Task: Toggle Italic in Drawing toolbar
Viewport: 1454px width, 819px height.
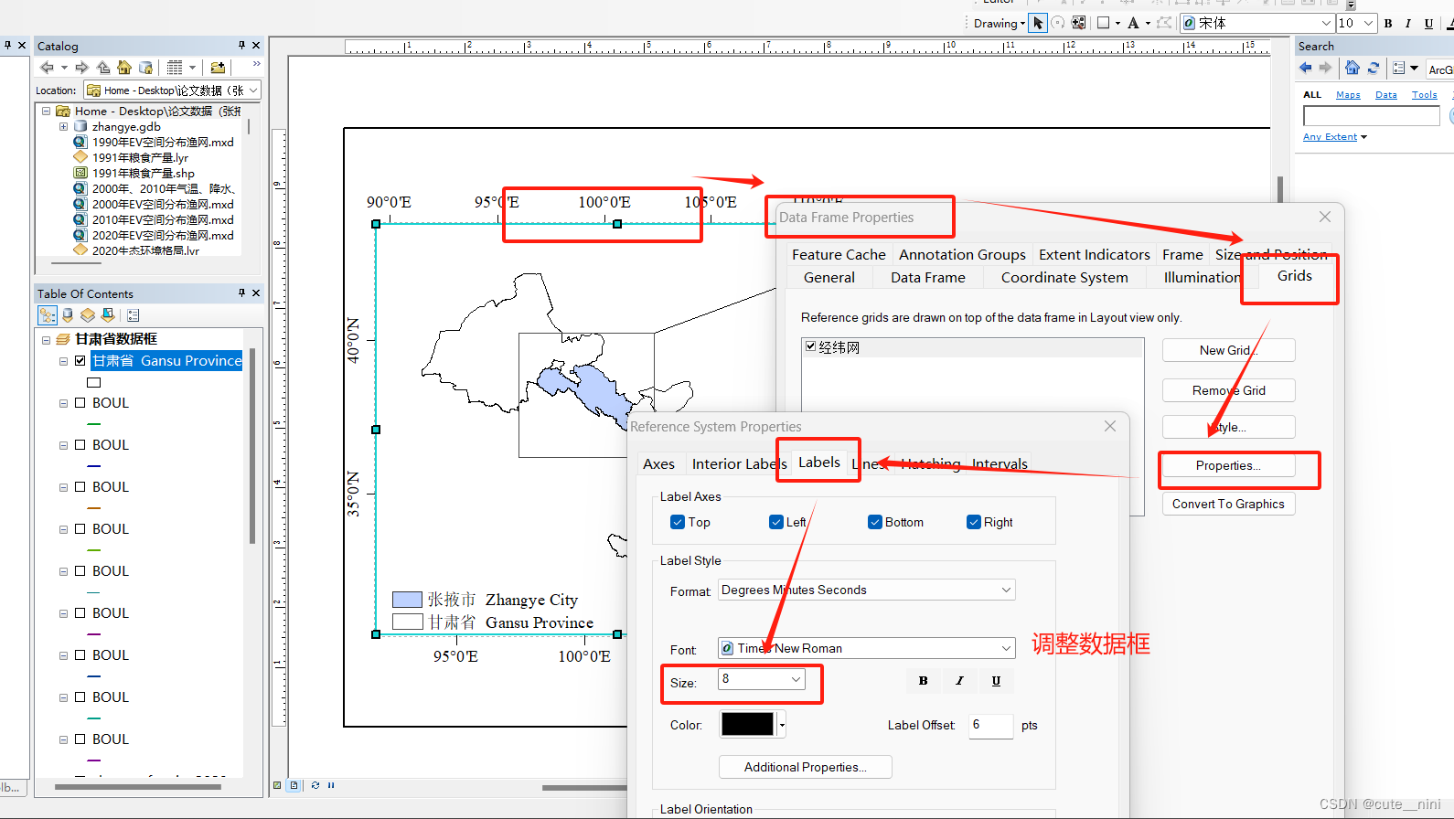Action: point(1408,24)
